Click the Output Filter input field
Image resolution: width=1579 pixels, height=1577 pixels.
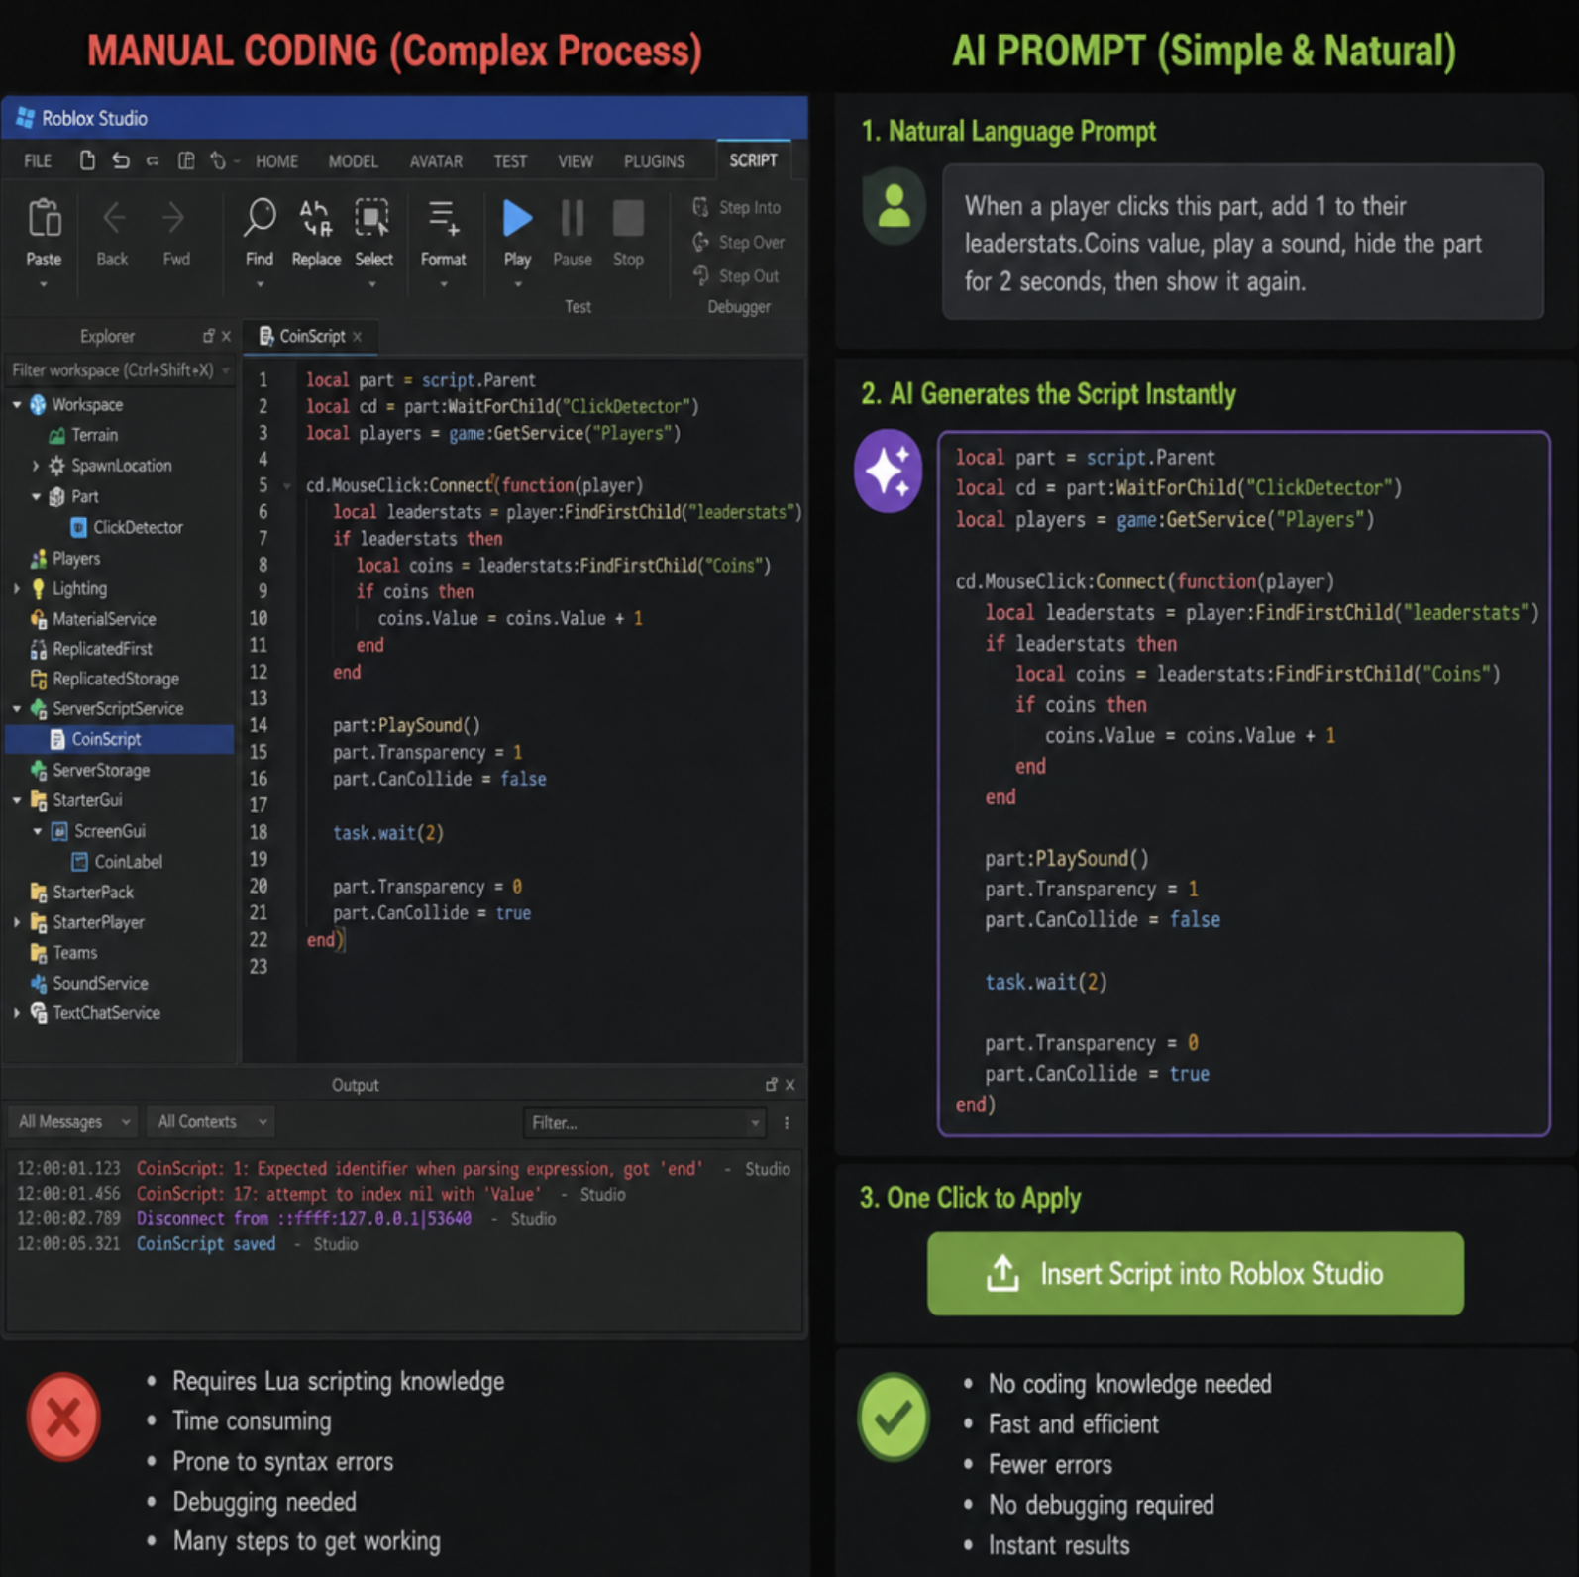click(644, 1122)
